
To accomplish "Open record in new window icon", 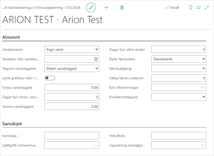I will point(199,7).
